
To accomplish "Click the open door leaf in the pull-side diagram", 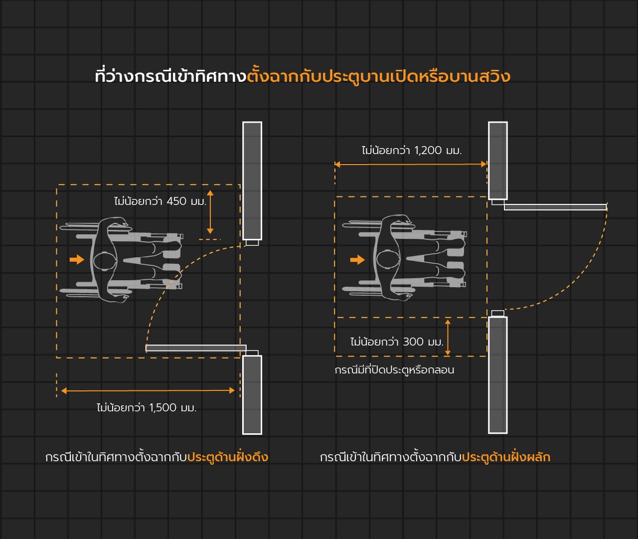I will point(196,348).
